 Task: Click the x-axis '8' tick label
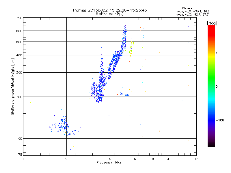[153, 159]
